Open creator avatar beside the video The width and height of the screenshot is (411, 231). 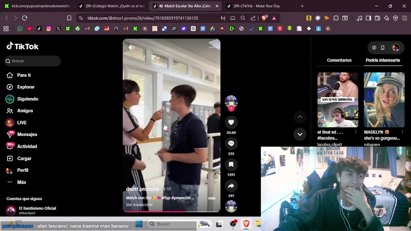(x=231, y=101)
